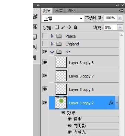Image resolution: width=125 pixels, height=136 pixels.
Task: Select Layer 3 copy 8 thumbnail
Action: coord(61,62)
